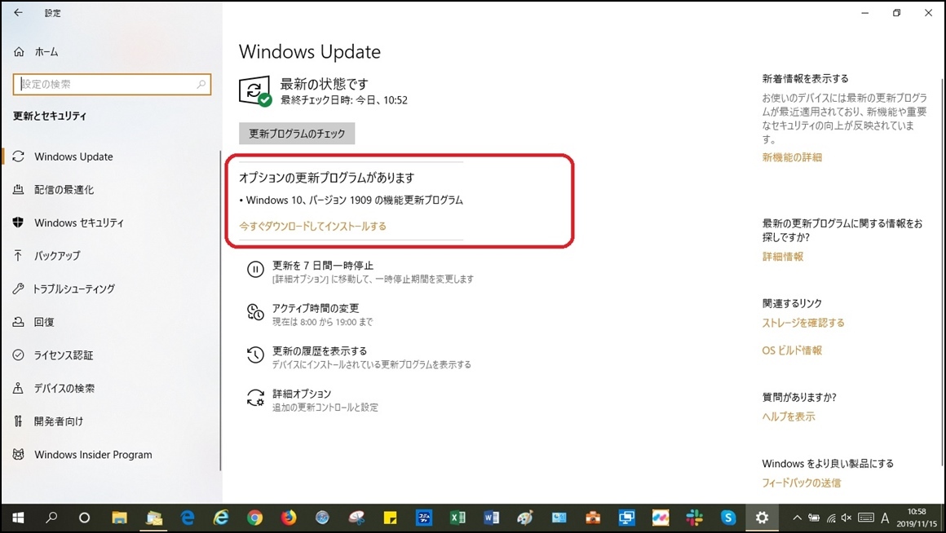Screen dimensions: 946x533
Task: Open File Explorer from the taskbar
Action: click(x=119, y=518)
